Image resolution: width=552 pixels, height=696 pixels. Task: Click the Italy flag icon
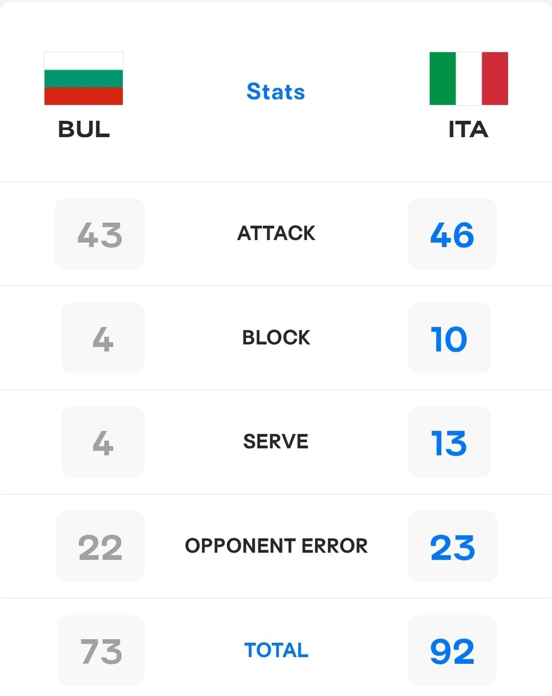tap(468, 78)
